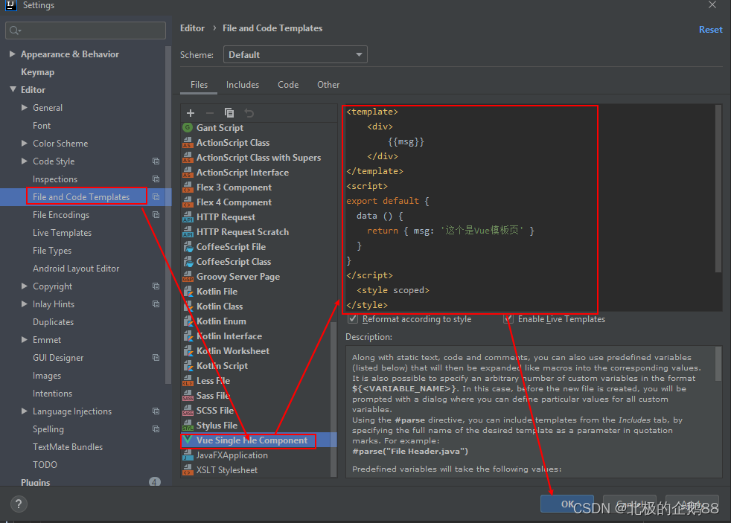Click the search magnifier icon
The image size is (731, 523).
tap(15, 31)
